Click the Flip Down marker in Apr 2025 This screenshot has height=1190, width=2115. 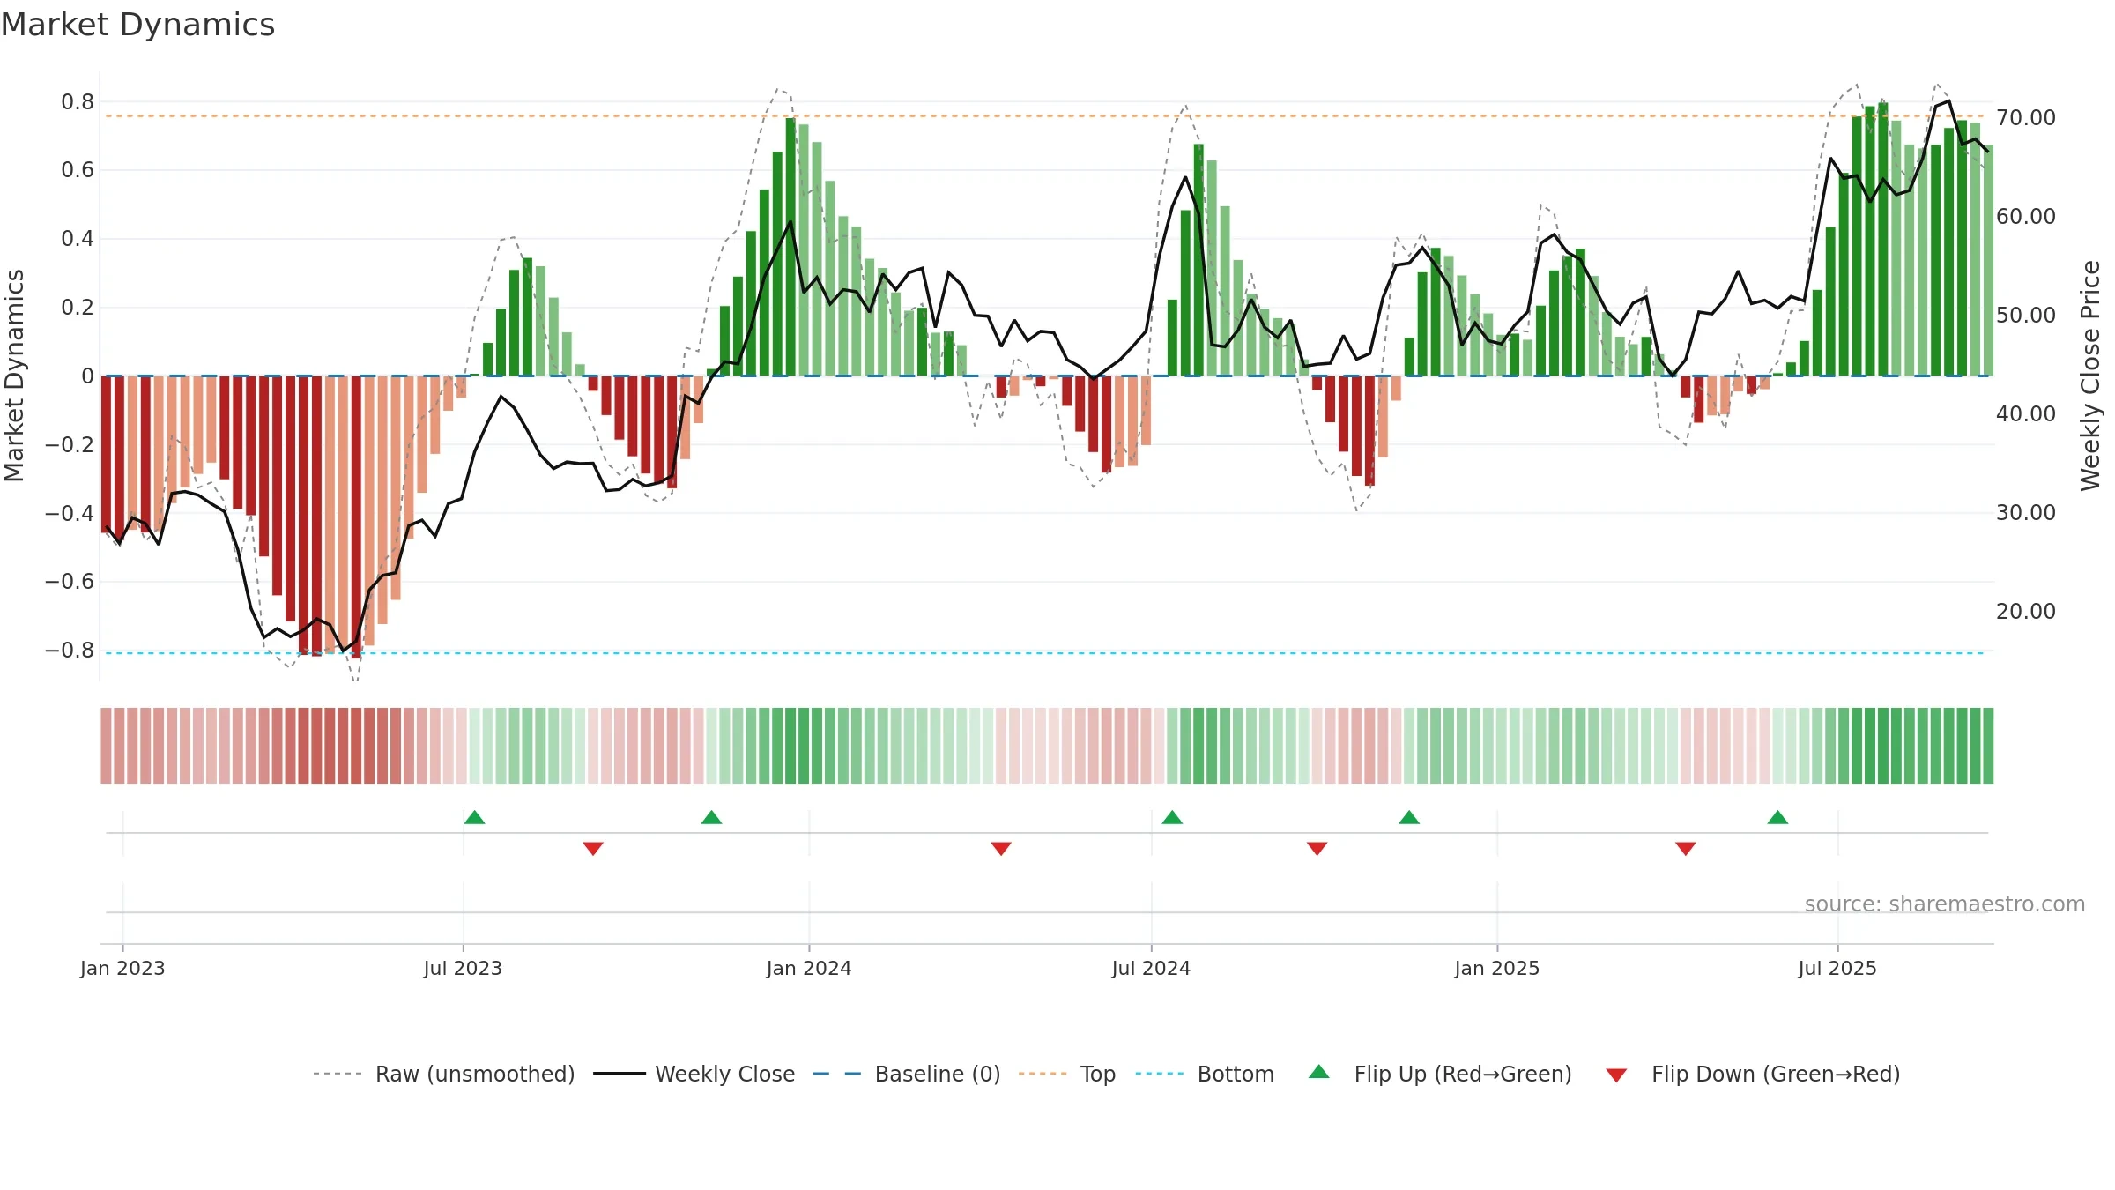click(1686, 849)
